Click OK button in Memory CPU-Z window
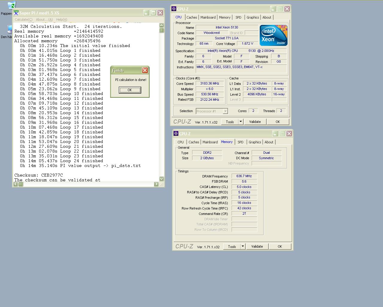This screenshot has width=383, height=307. (x=280, y=246)
